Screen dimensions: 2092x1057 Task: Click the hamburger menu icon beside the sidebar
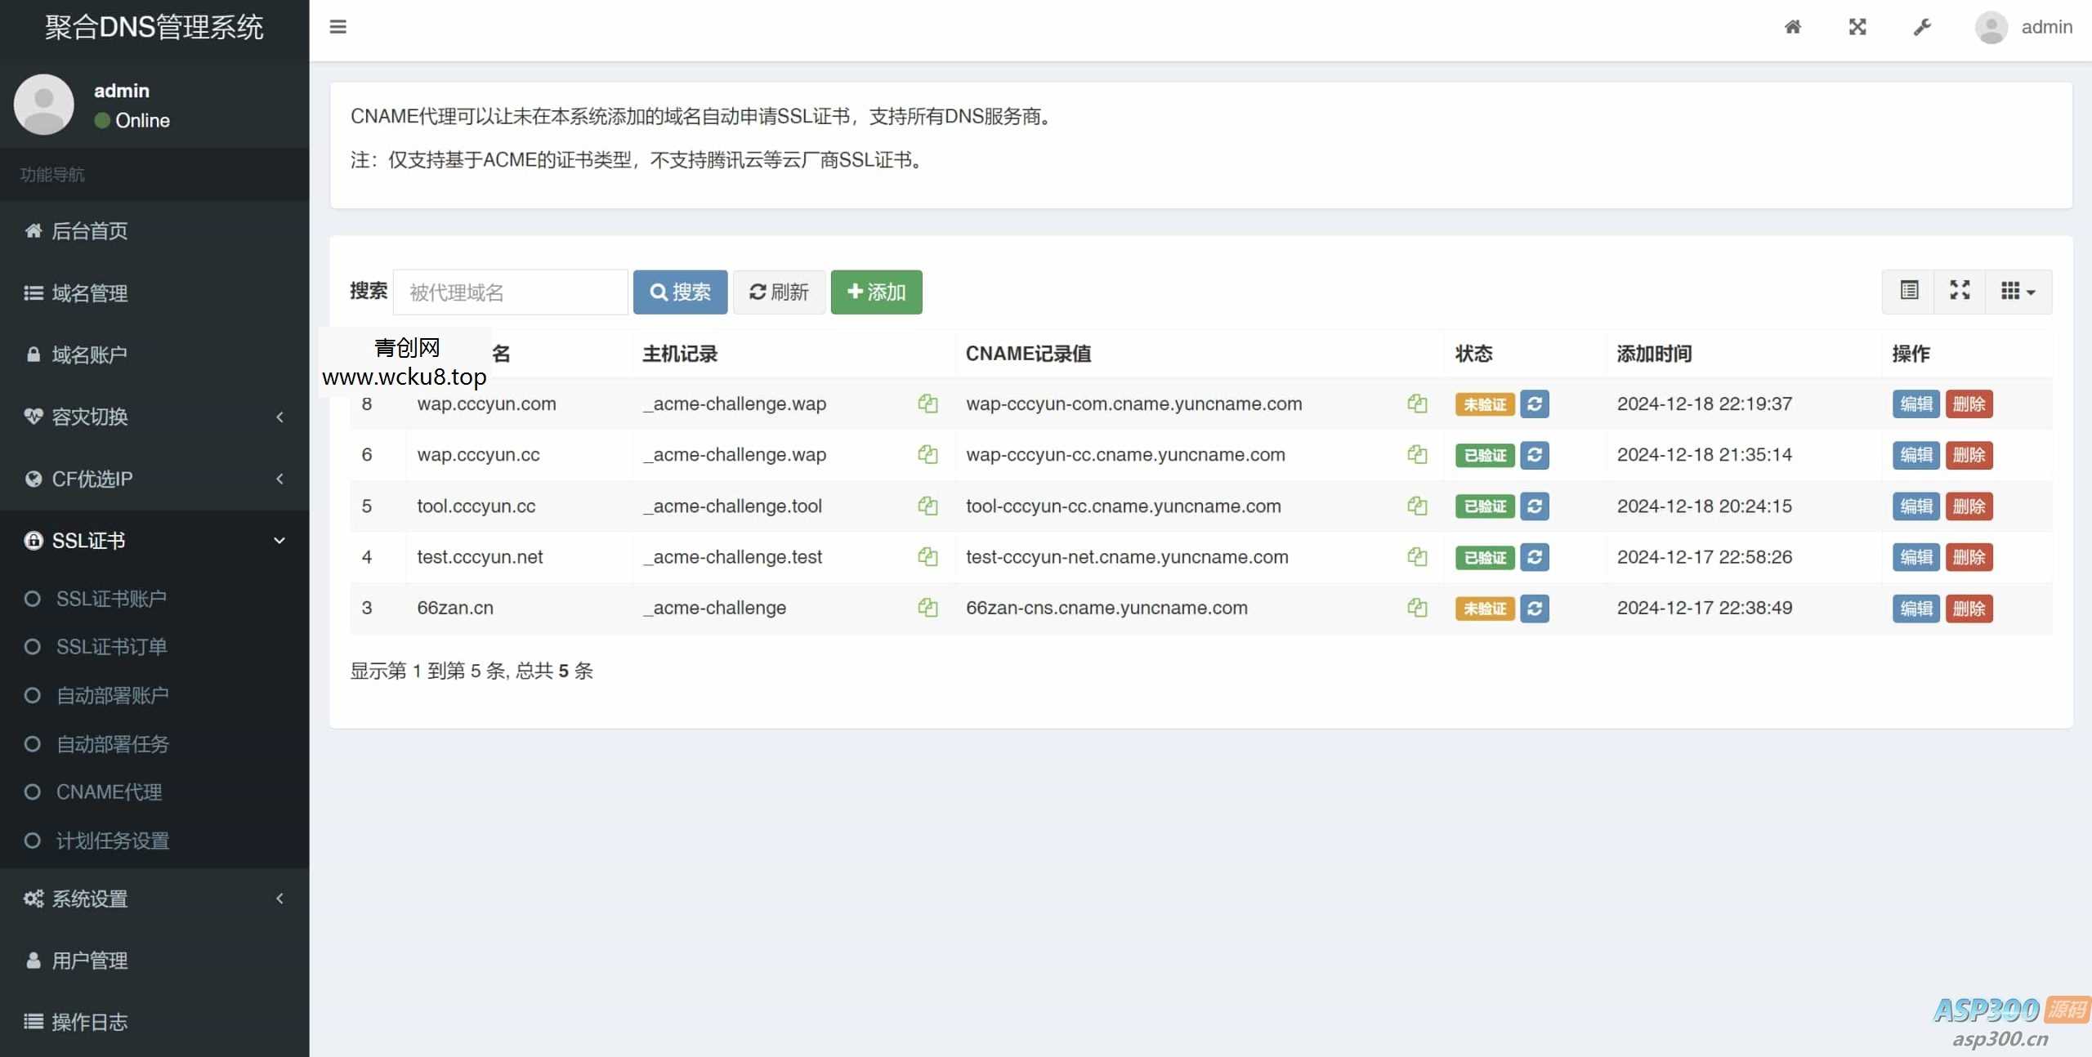pos(338,27)
